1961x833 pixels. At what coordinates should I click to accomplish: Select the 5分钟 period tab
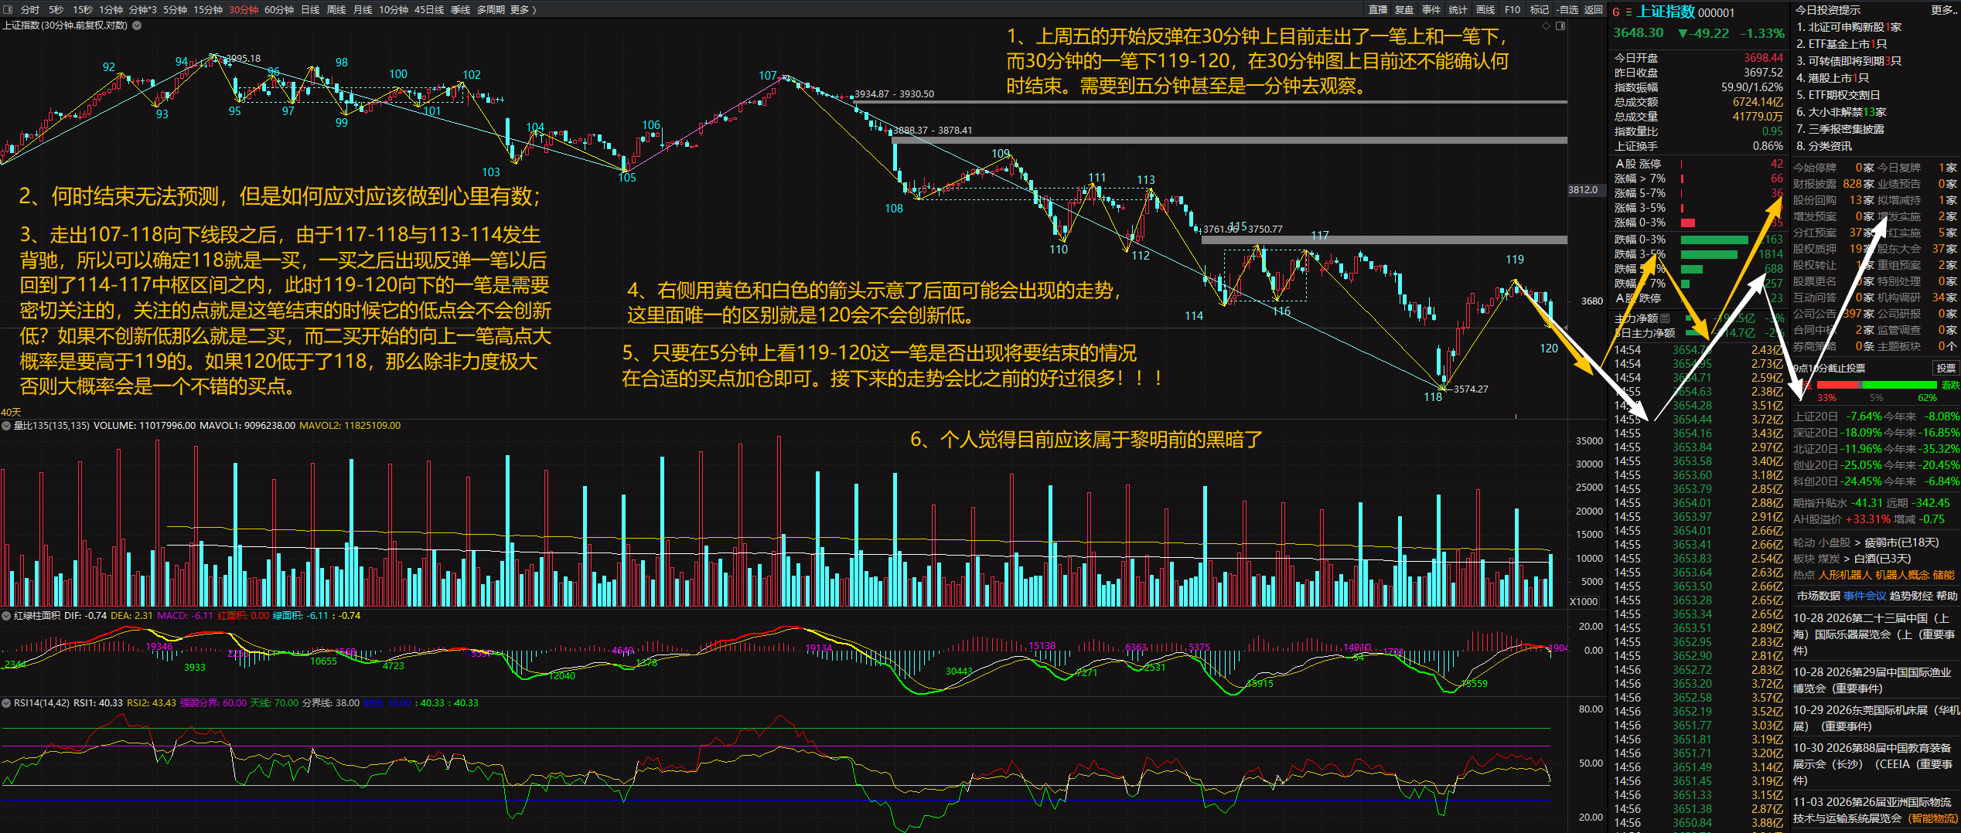coord(175,9)
